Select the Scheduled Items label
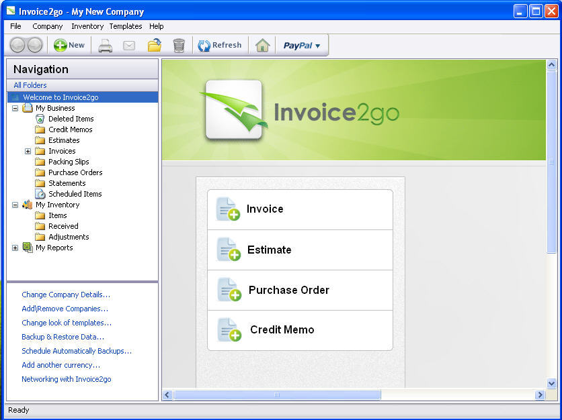The width and height of the screenshot is (562, 420). coord(75,194)
